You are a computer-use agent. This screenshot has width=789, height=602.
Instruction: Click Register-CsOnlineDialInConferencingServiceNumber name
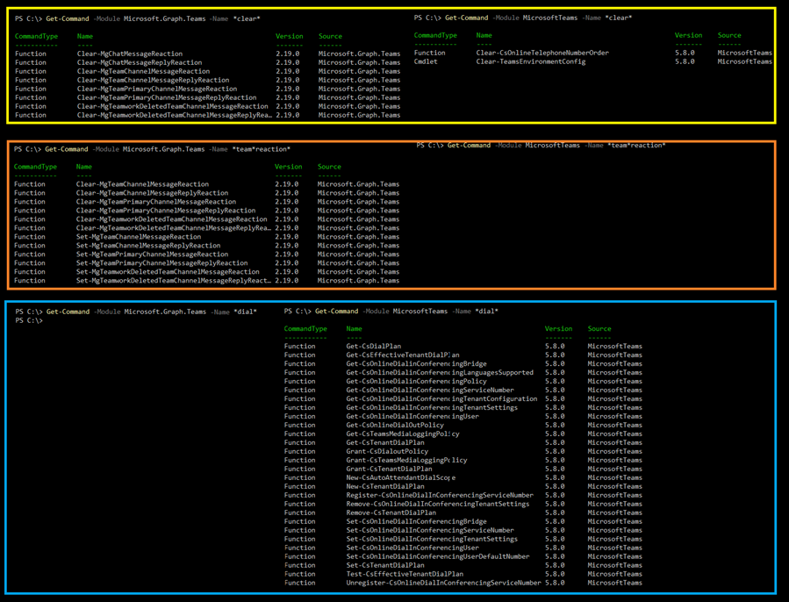tap(440, 495)
